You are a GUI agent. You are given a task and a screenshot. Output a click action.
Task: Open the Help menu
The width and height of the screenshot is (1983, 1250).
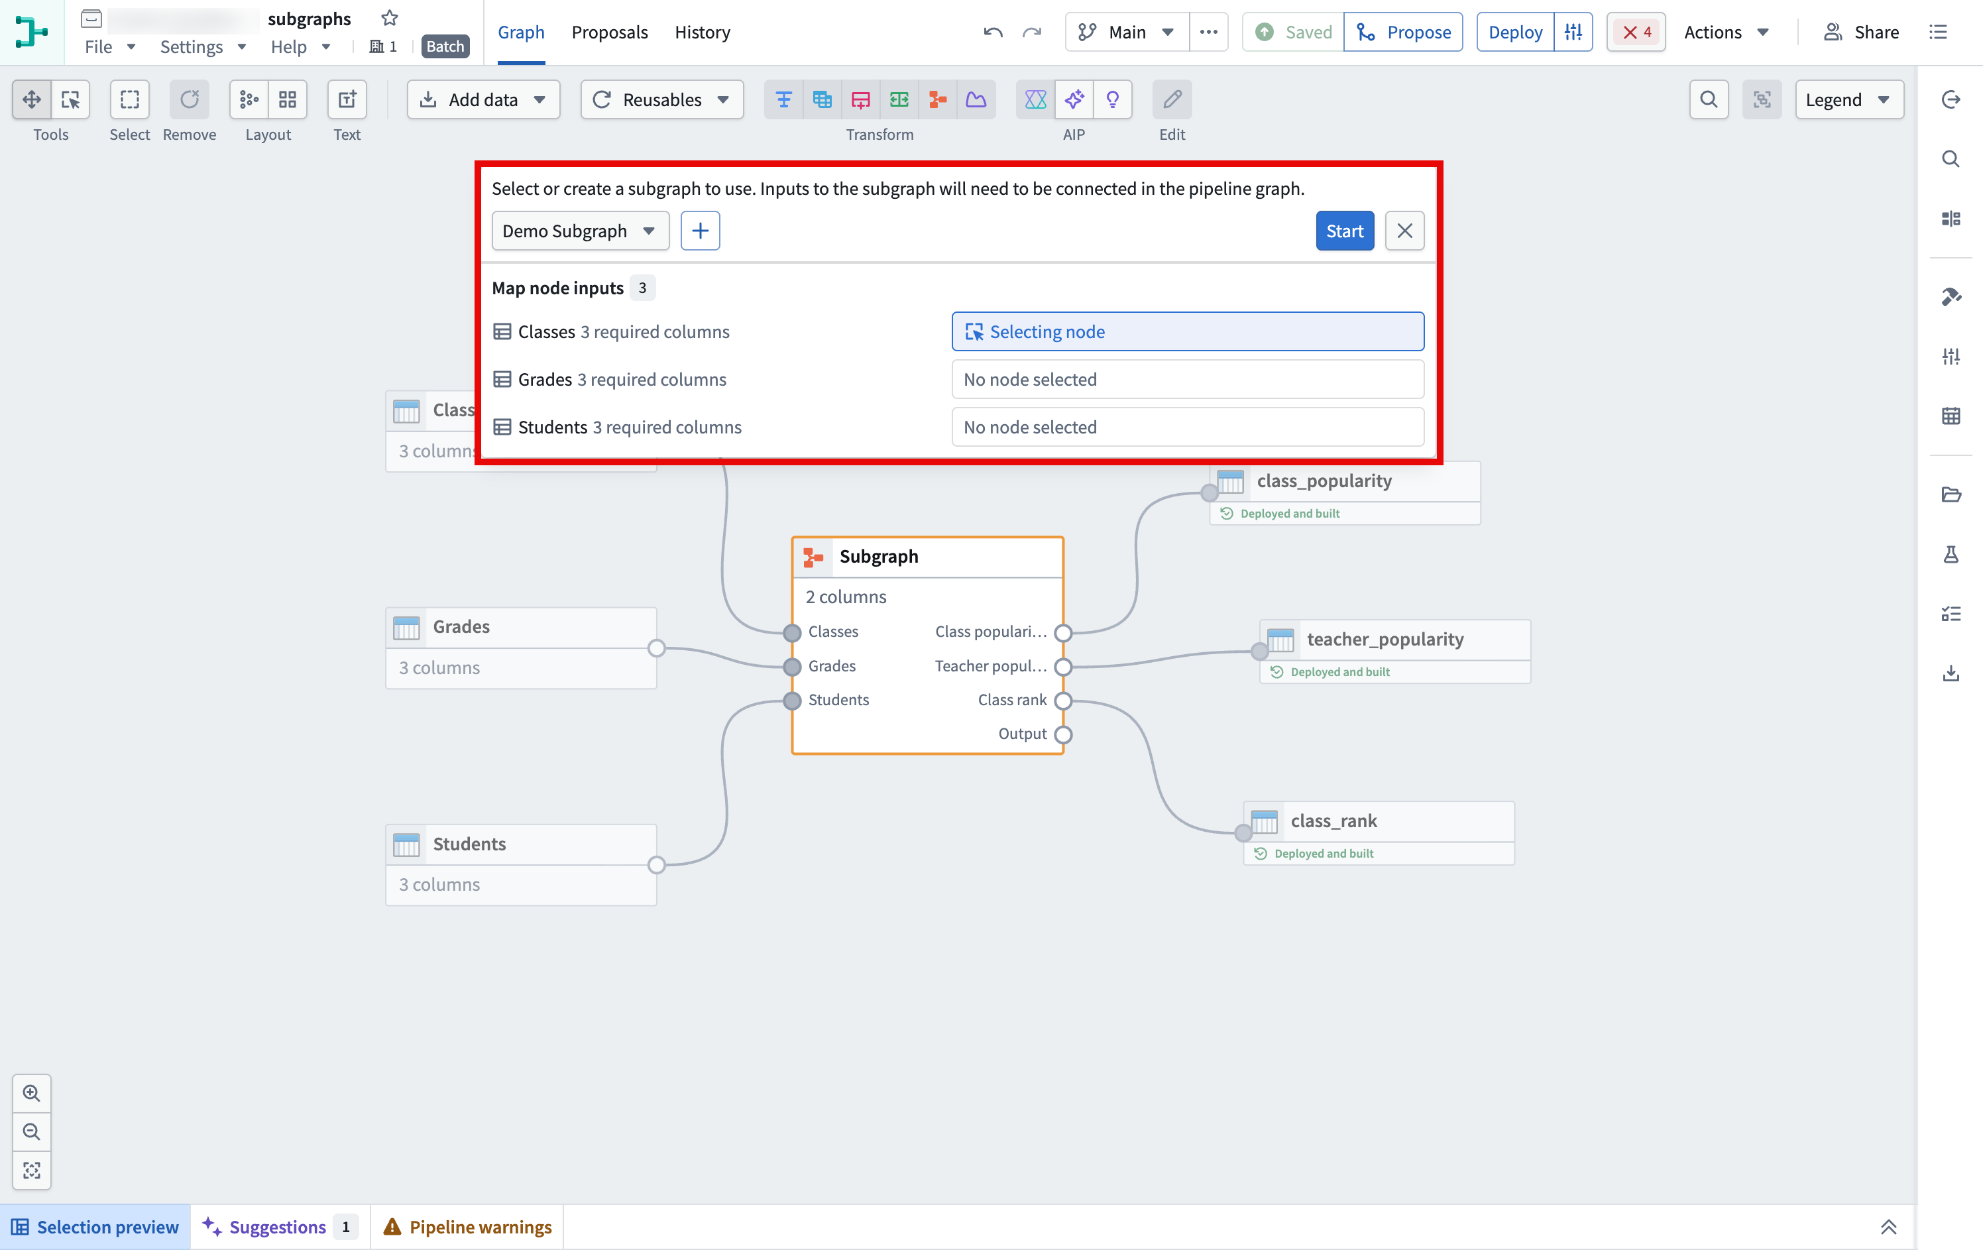click(x=300, y=46)
